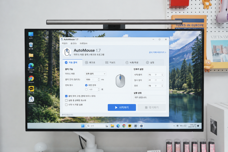Image resolution: width=228 pixels, height=152 pixels.
Task: Switch to the 자동 클릭 tab
Action: [x=72, y=62]
